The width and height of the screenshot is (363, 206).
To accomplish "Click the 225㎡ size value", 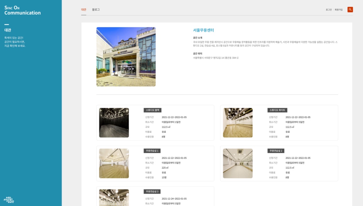I will (165, 168).
